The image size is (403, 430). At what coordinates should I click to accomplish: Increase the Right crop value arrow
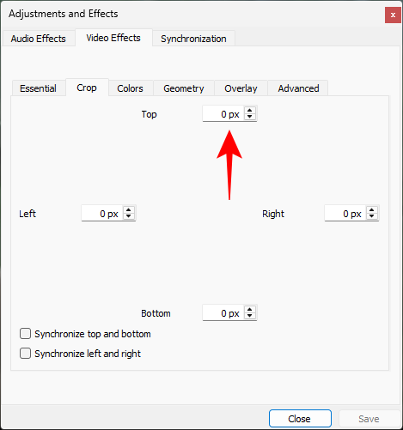[372, 210]
